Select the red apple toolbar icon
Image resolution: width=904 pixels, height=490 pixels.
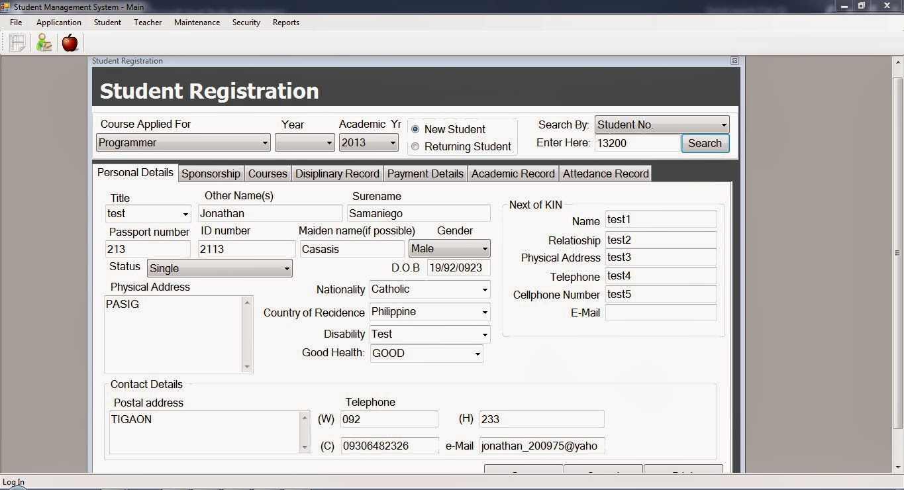[x=69, y=42]
